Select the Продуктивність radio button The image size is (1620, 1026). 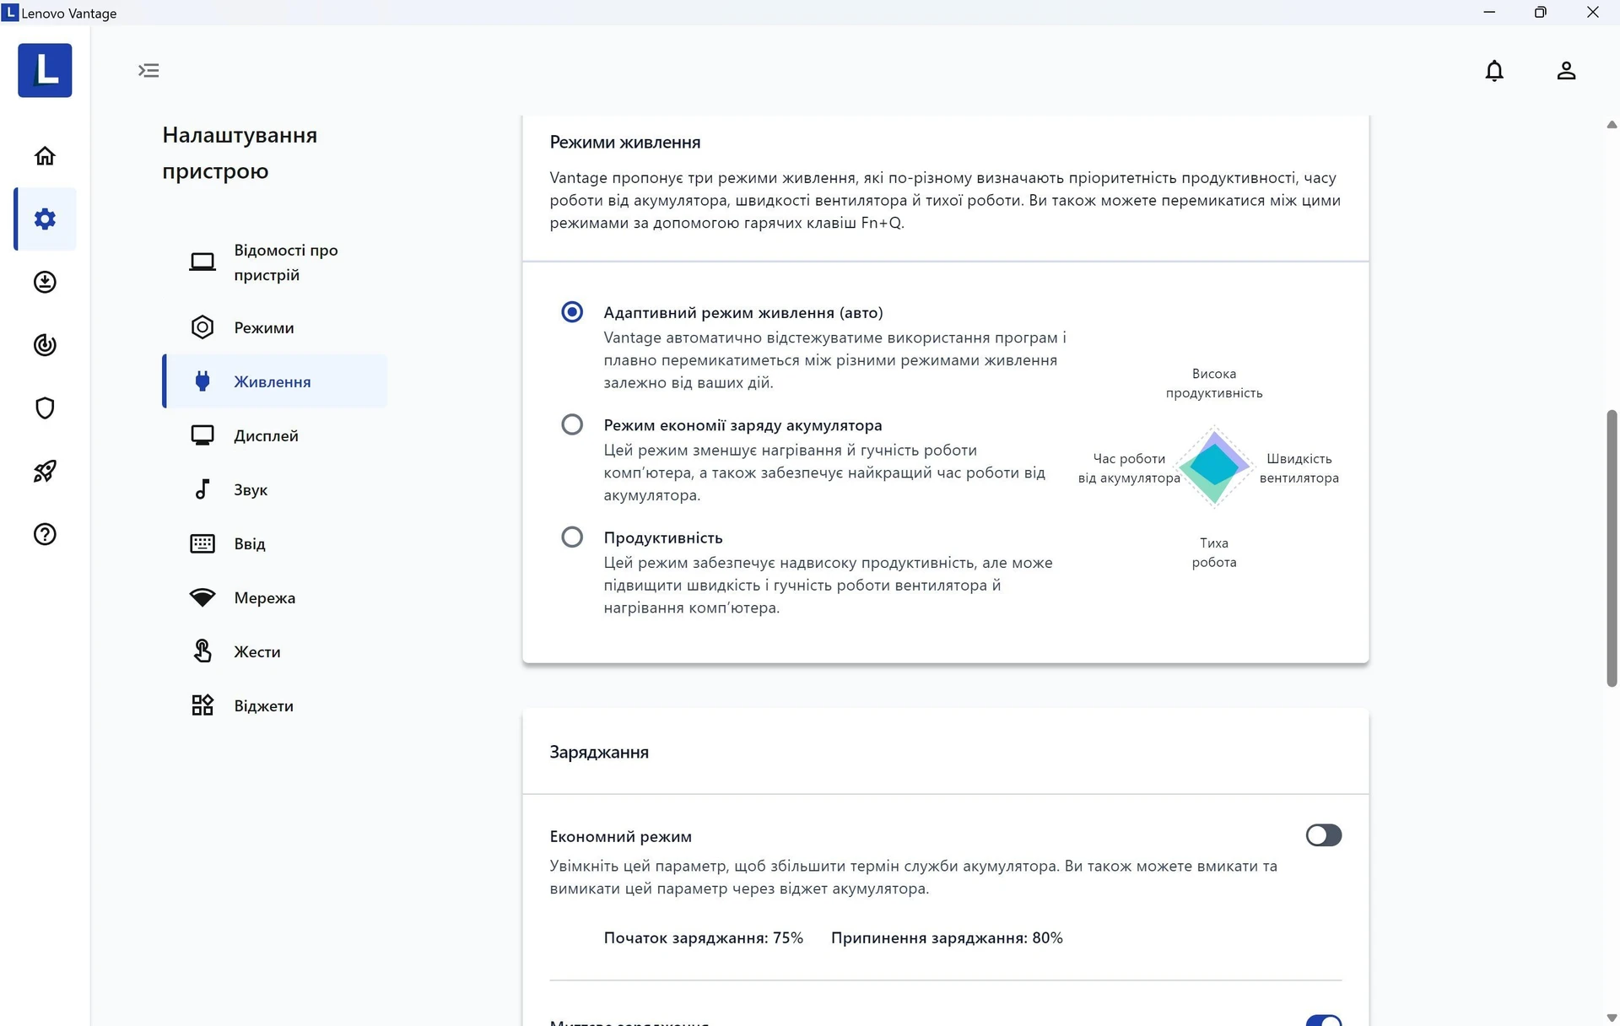click(x=572, y=537)
